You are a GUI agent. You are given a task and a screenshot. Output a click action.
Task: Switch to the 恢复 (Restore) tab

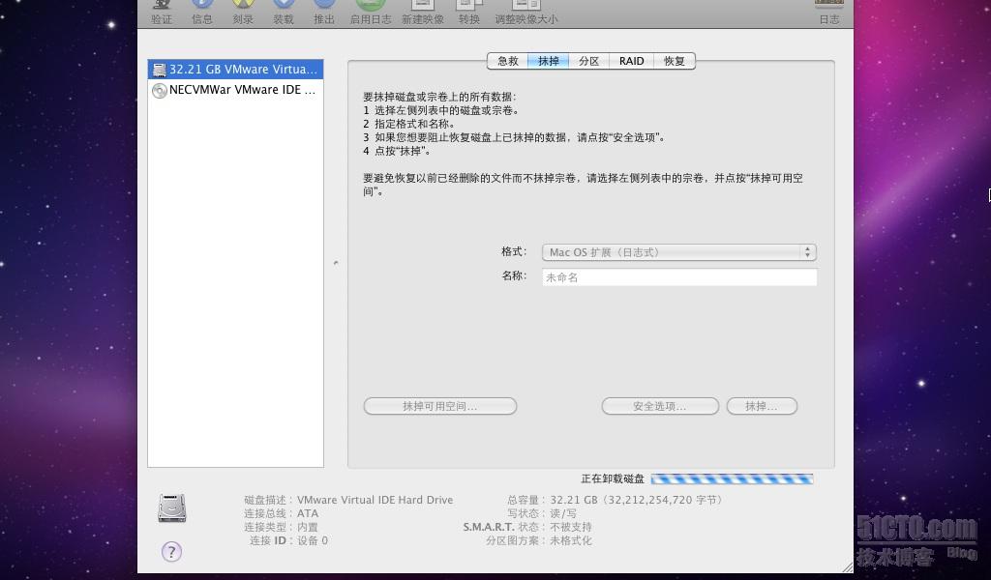[x=675, y=61]
